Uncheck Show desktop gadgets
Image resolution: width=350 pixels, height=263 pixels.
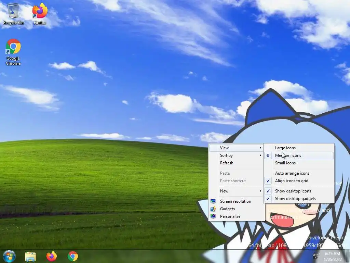coord(299,199)
